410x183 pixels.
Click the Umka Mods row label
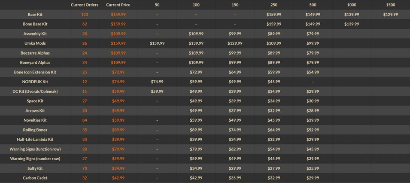coord(35,43)
